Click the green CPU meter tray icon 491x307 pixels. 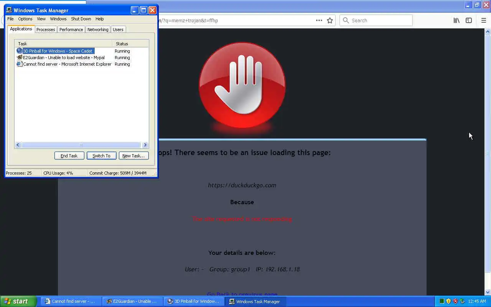pos(442,301)
